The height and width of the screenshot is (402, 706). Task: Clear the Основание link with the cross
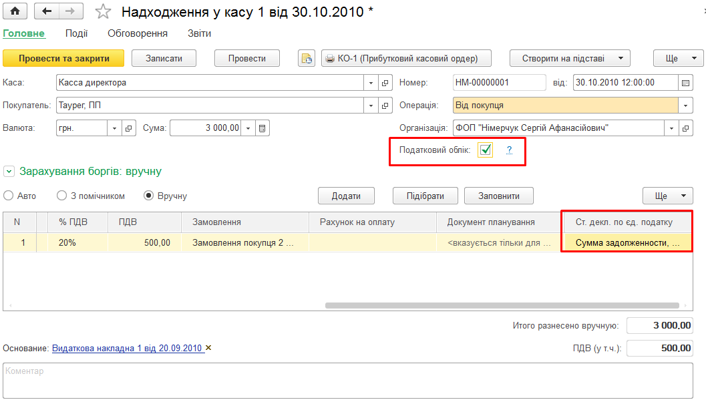coord(208,348)
